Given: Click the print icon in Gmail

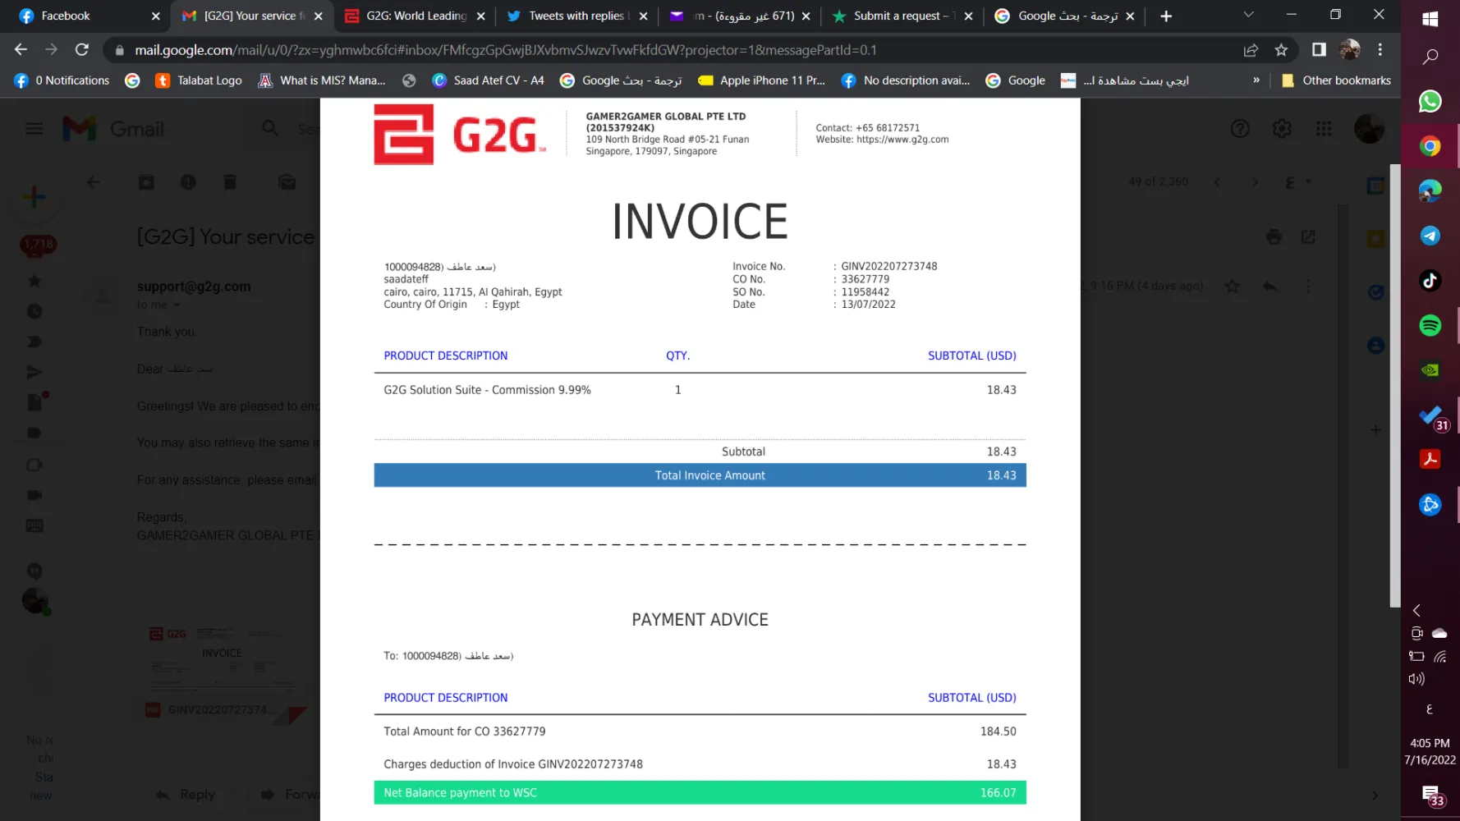Looking at the screenshot, I should [1274, 237].
